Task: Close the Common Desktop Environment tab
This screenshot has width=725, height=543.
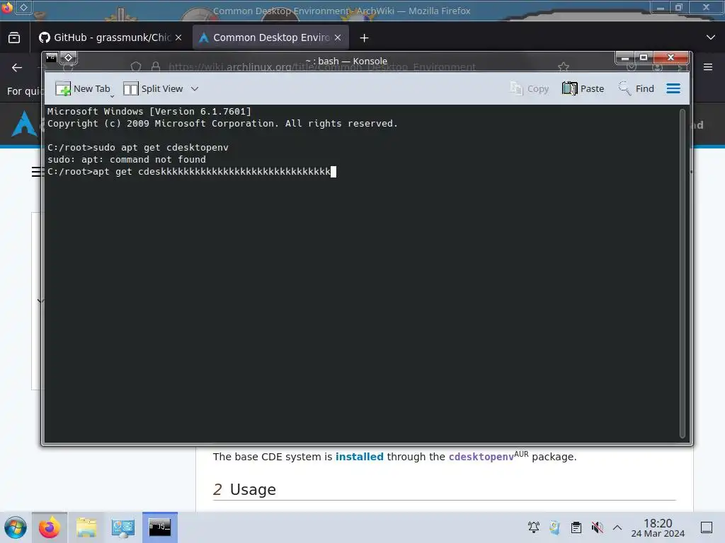Action: 338,37
